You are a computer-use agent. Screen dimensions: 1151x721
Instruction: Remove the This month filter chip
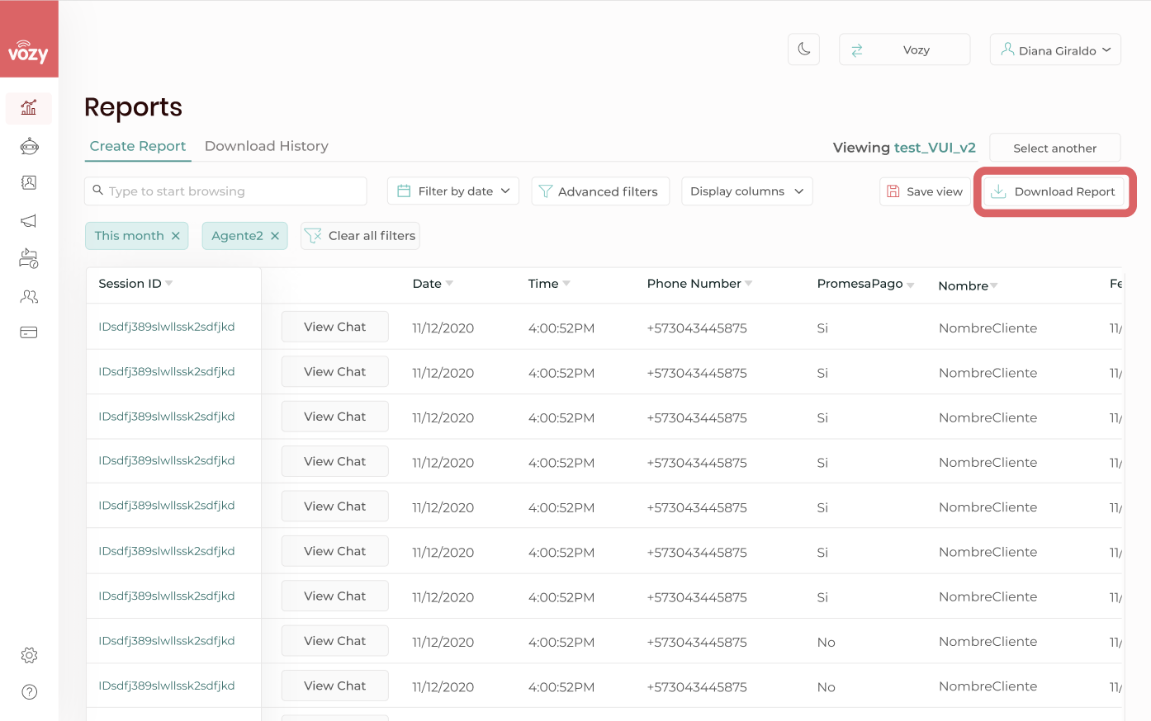tap(175, 236)
